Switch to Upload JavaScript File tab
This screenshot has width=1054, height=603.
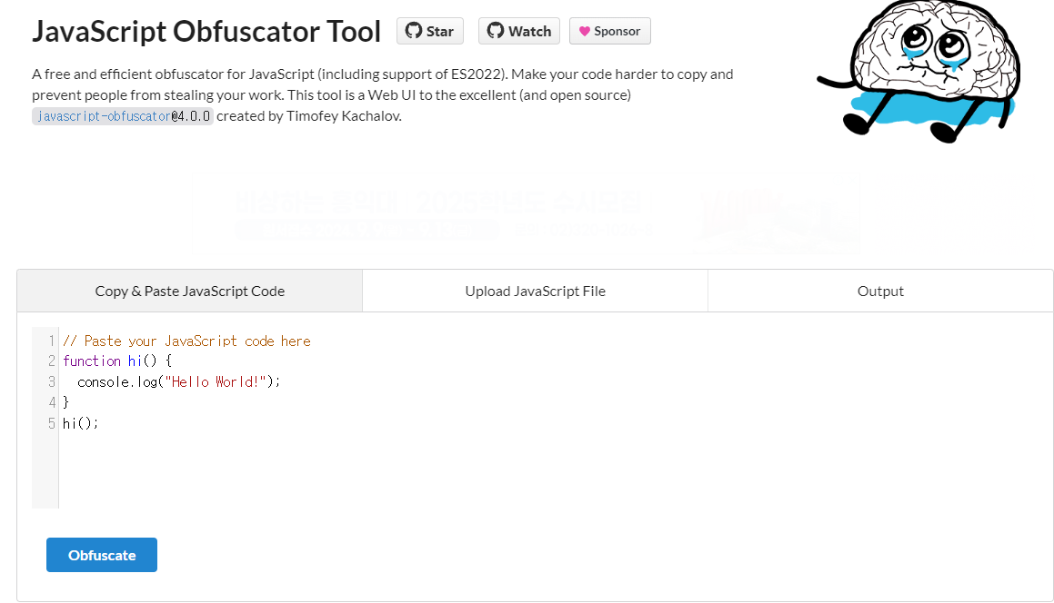(x=535, y=291)
